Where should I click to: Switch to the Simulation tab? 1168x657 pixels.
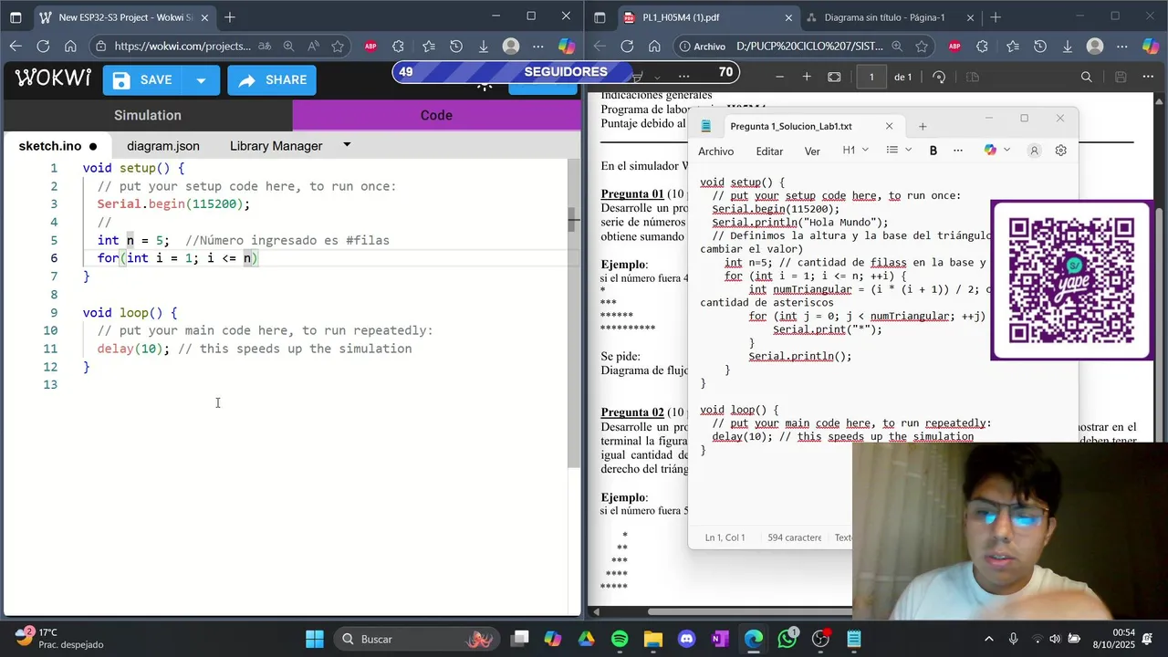[x=148, y=115]
